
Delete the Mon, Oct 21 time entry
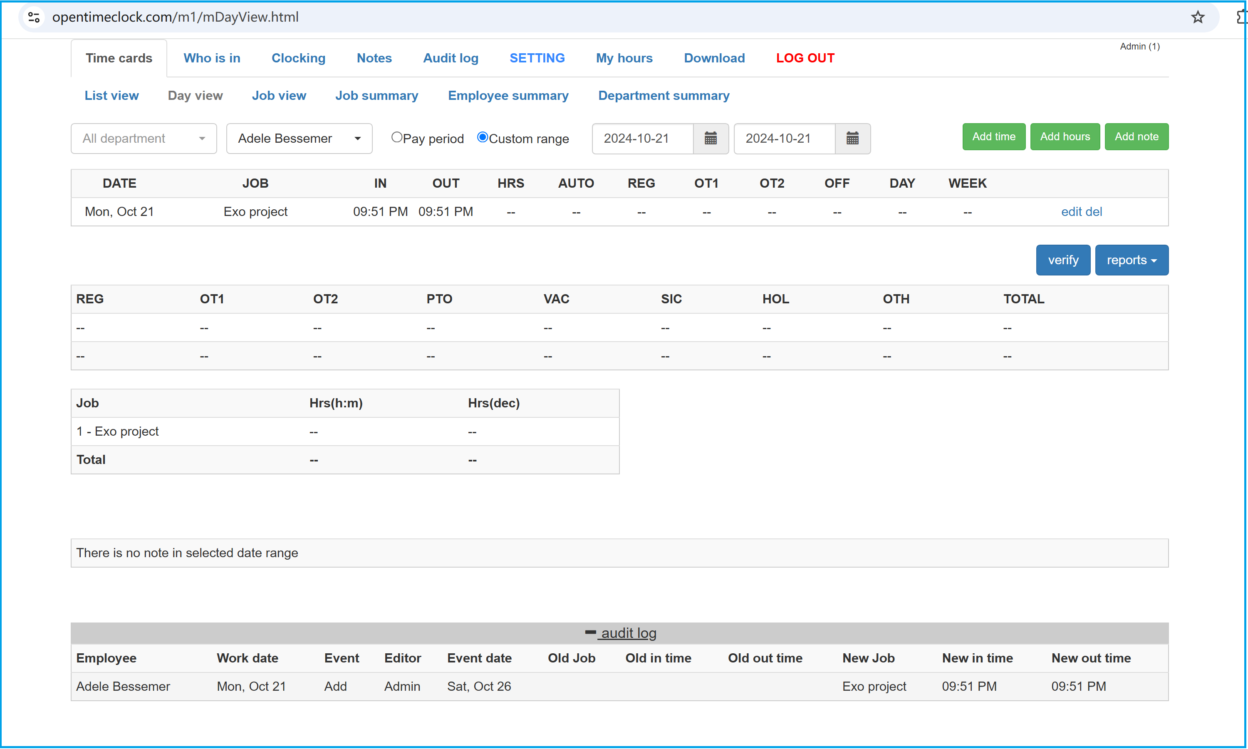coord(1094,211)
